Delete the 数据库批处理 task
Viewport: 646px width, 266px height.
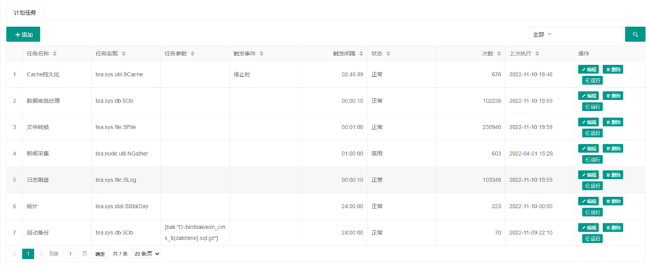click(x=612, y=96)
